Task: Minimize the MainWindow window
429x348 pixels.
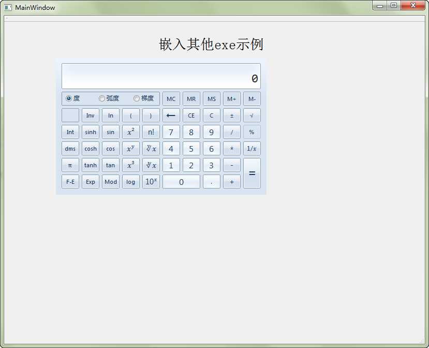Action: point(380,6)
